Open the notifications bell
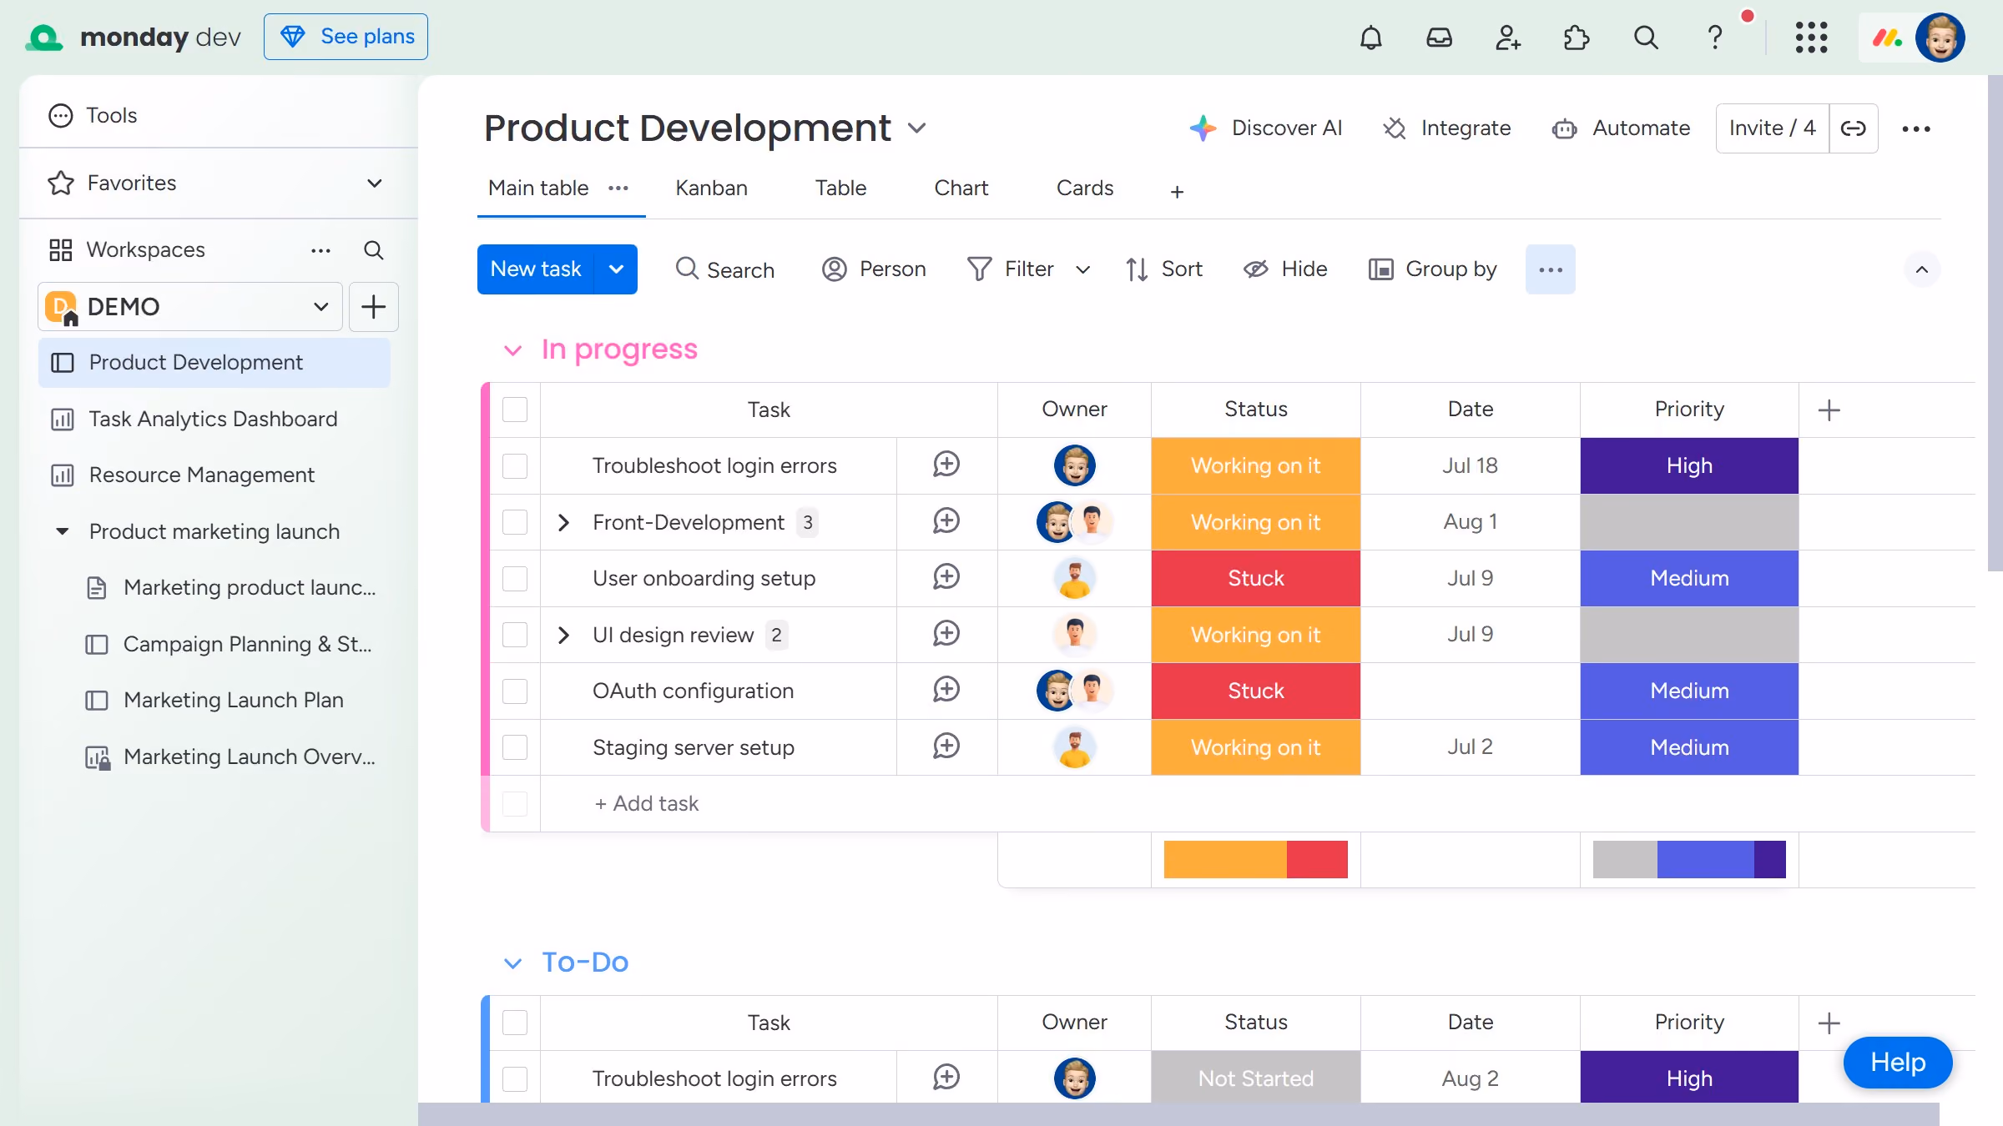This screenshot has width=2003, height=1126. point(1371,38)
